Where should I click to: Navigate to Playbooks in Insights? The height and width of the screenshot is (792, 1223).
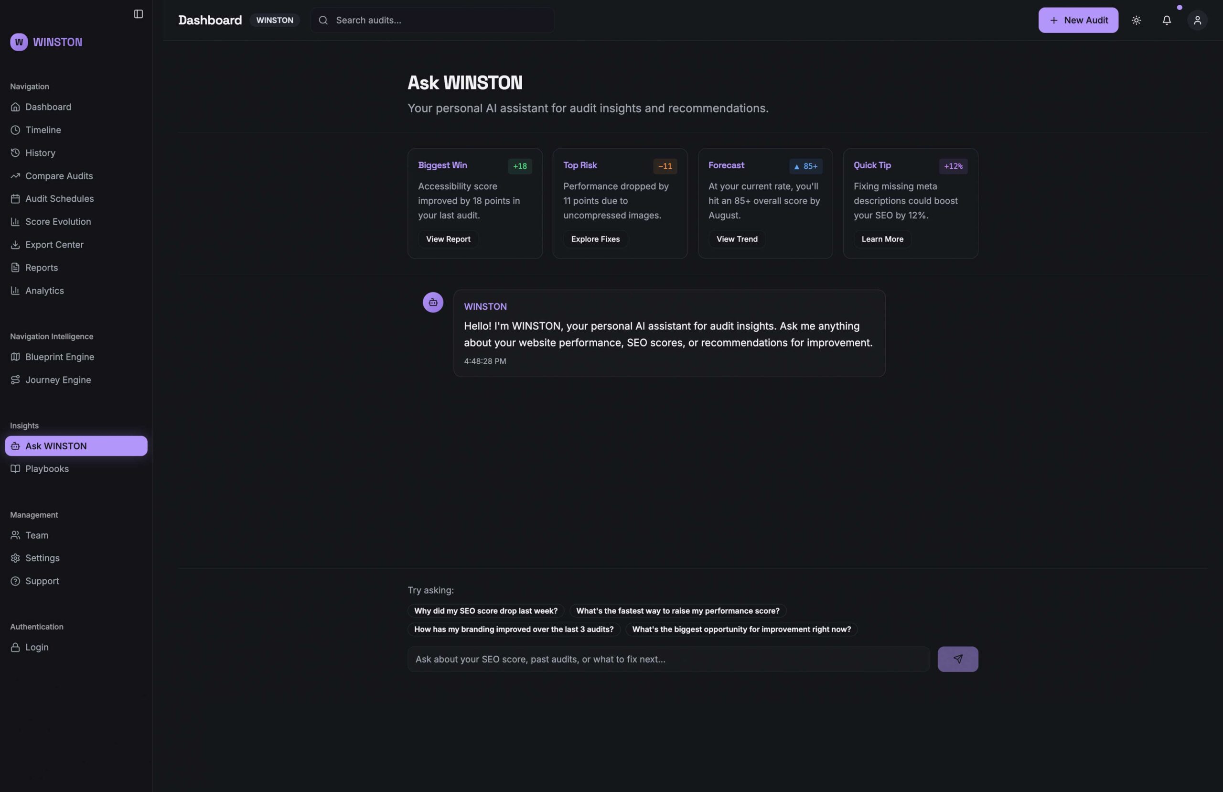pos(47,468)
